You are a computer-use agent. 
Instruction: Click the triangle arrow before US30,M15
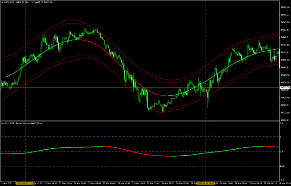point(2,3)
